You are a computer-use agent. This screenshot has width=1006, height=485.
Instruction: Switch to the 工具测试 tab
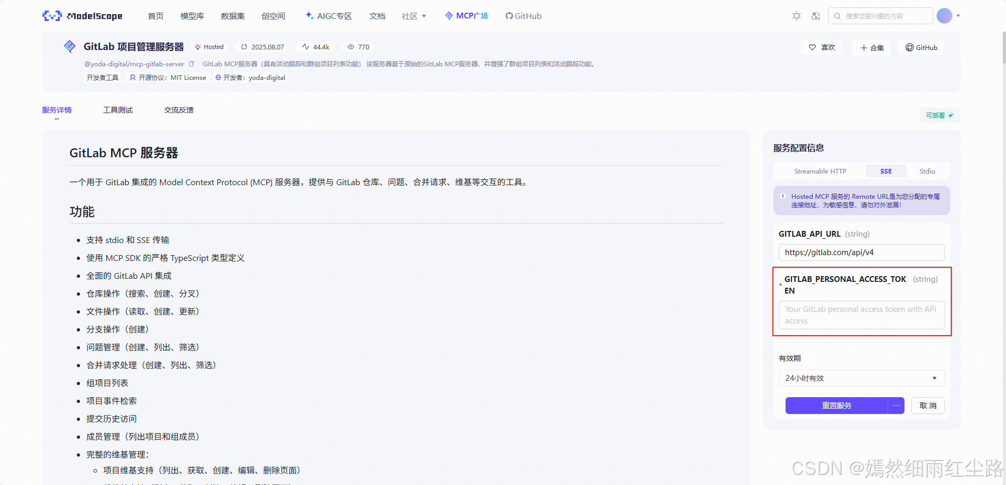pos(118,110)
